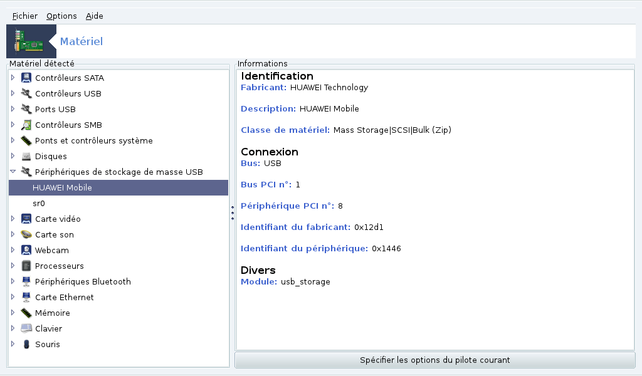Select the sr0 device row
This screenshot has height=376, width=642.
point(118,203)
